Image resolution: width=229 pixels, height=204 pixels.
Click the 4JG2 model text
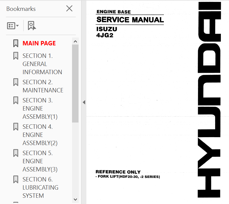(105, 35)
